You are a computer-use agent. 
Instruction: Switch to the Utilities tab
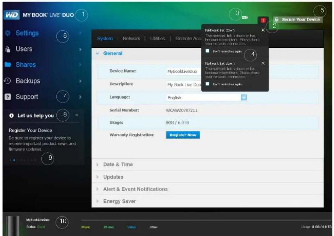158,38
